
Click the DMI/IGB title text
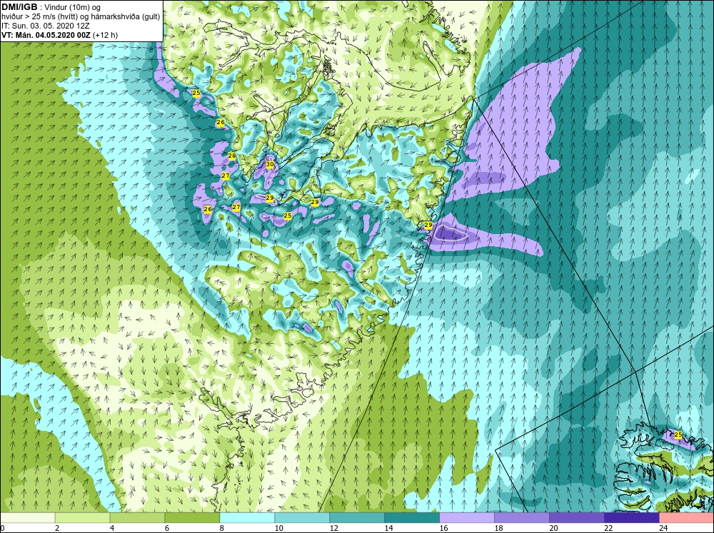click(19, 7)
